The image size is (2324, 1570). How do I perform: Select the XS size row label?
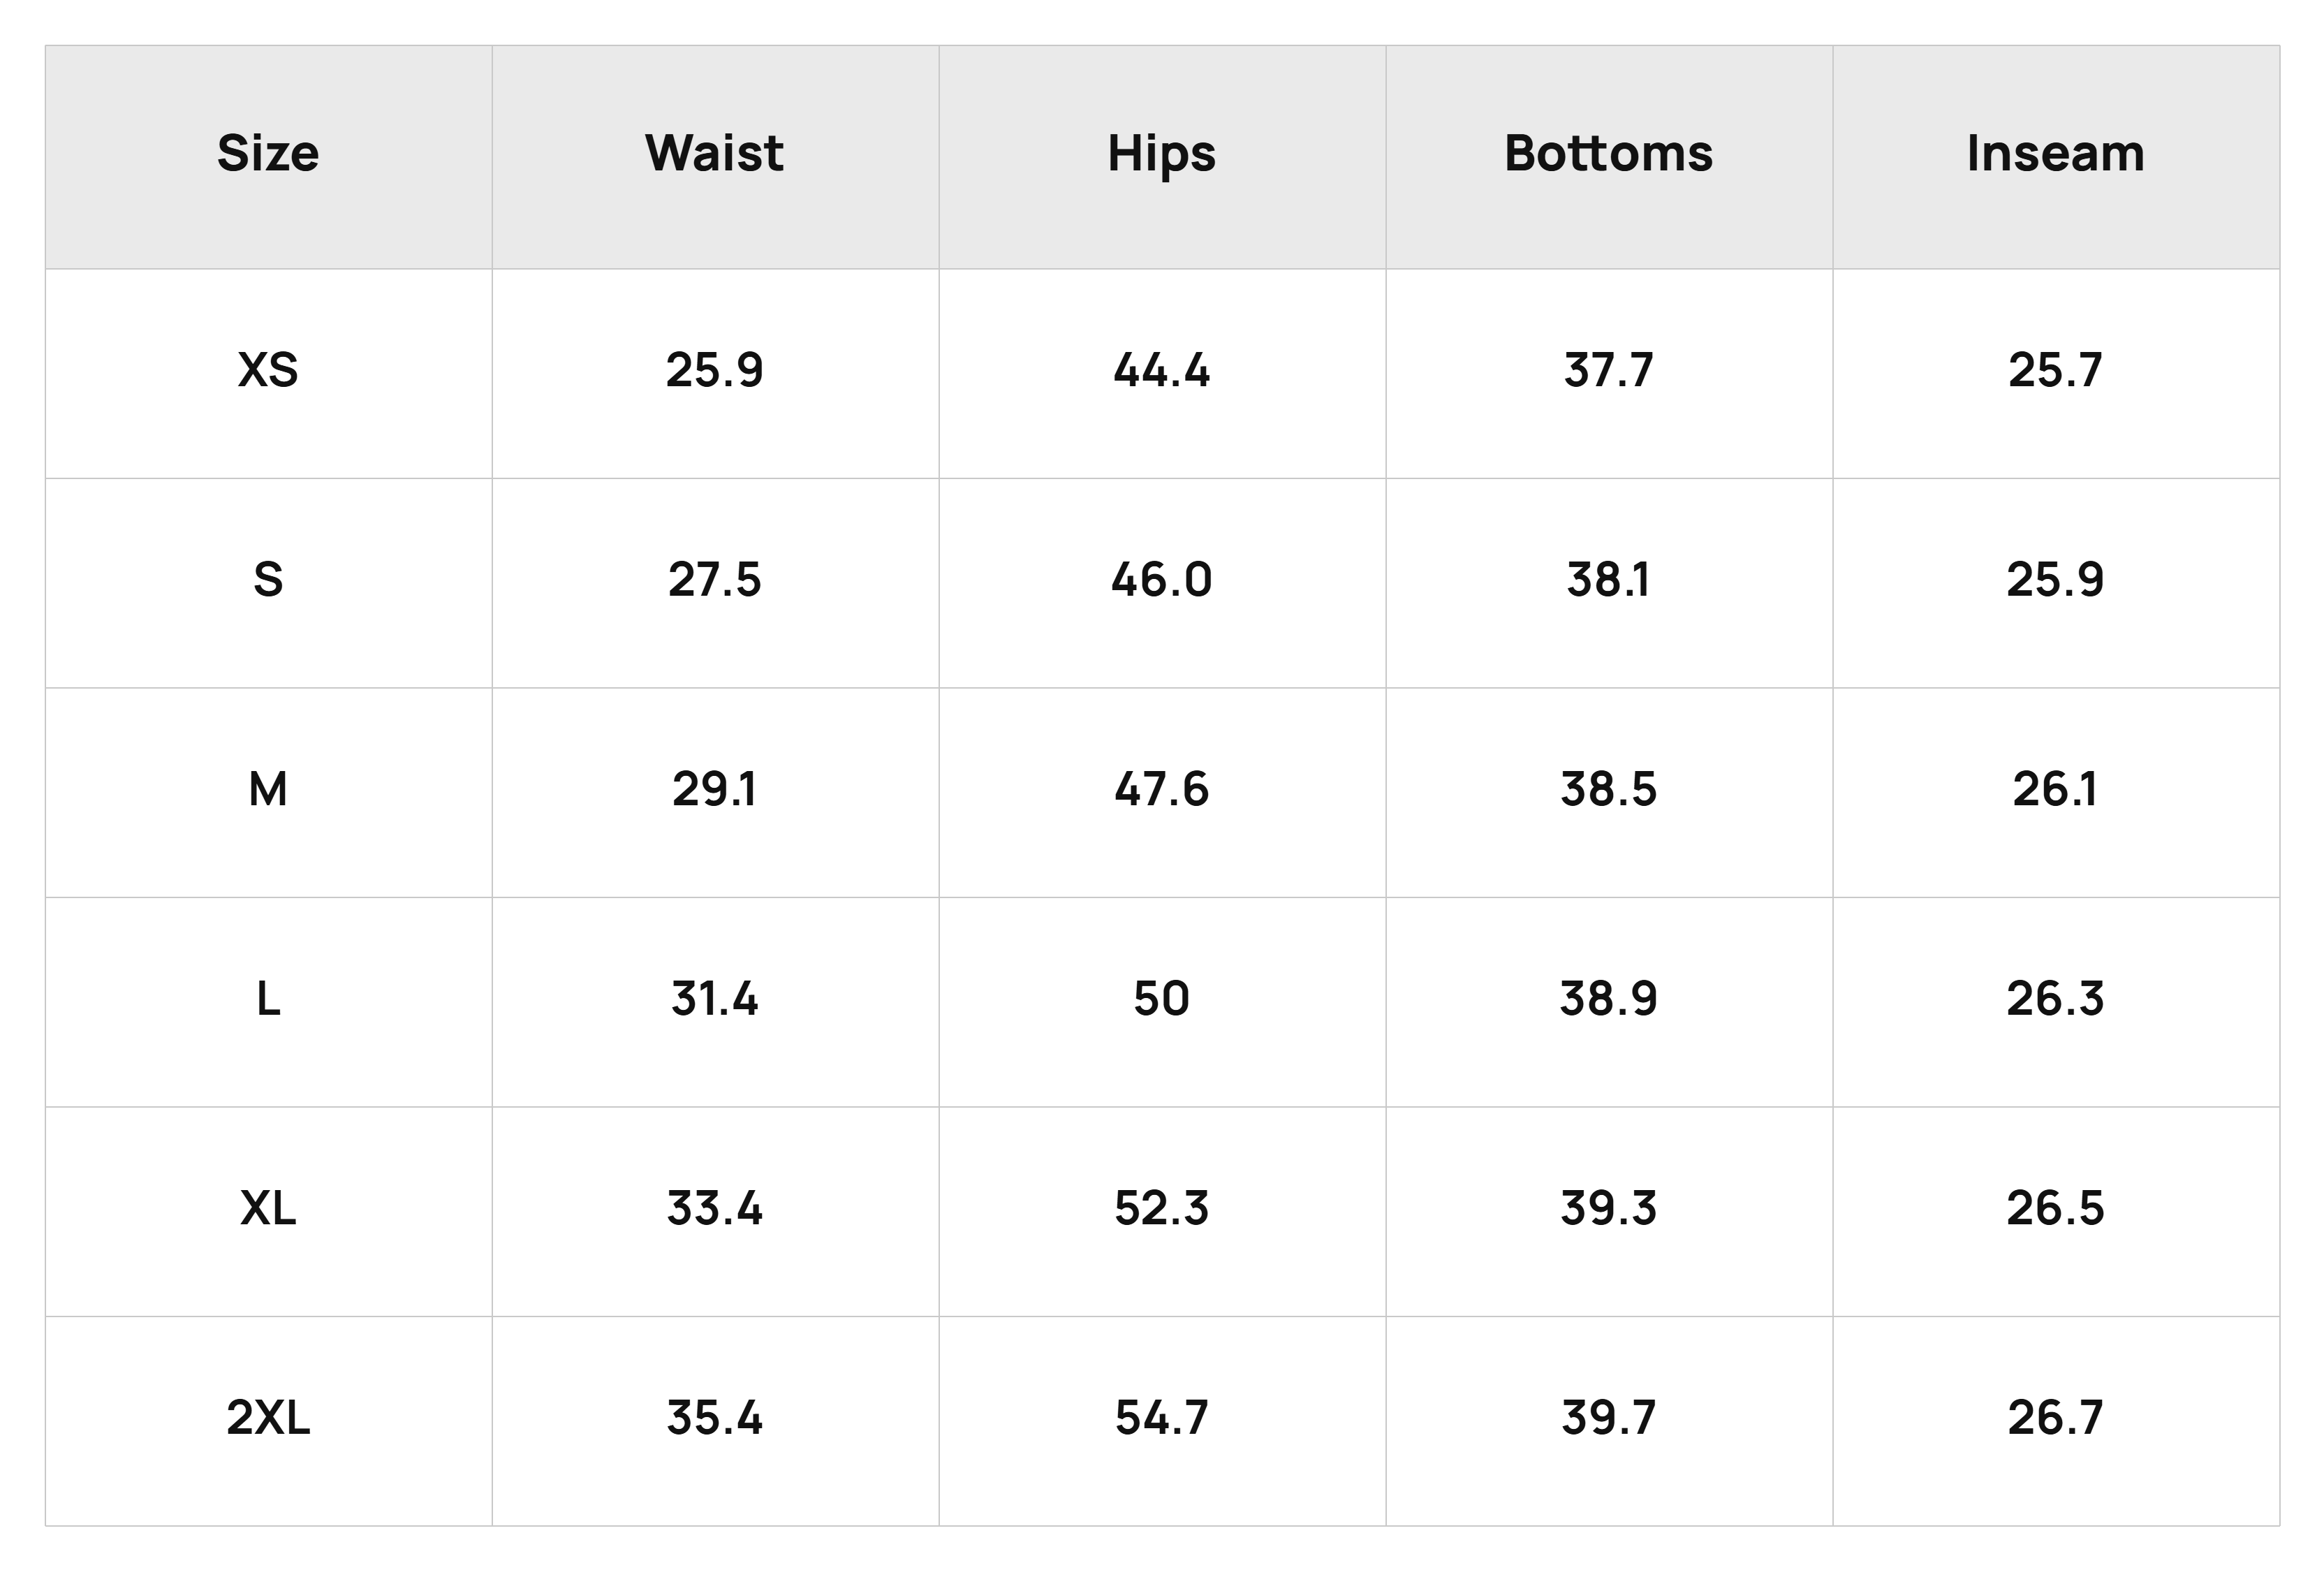coord(268,371)
